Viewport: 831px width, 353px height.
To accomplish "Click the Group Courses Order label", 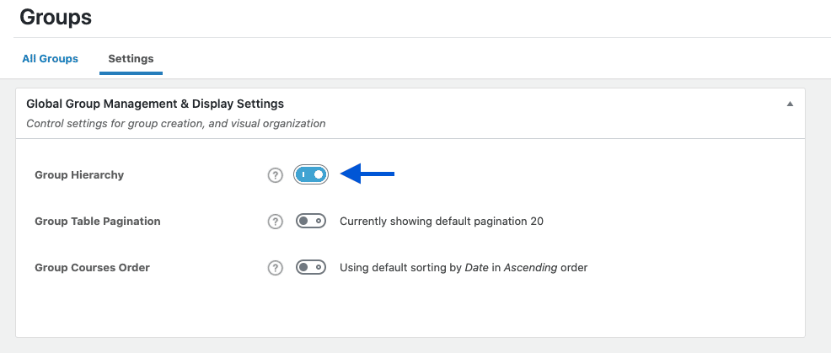I will tap(92, 268).
